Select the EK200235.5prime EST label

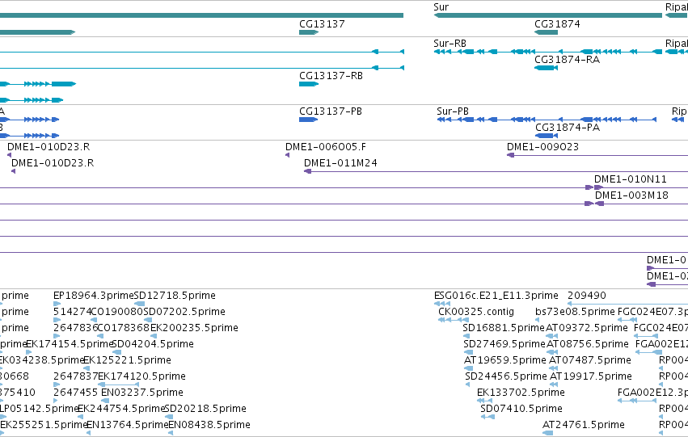[194, 328]
